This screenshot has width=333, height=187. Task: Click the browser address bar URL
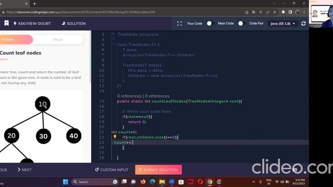(81, 12)
